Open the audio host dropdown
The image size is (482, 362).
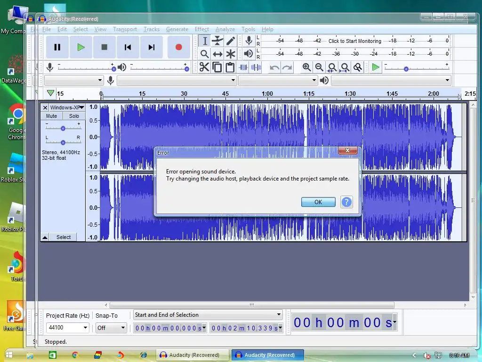click(x=74, y=80)
